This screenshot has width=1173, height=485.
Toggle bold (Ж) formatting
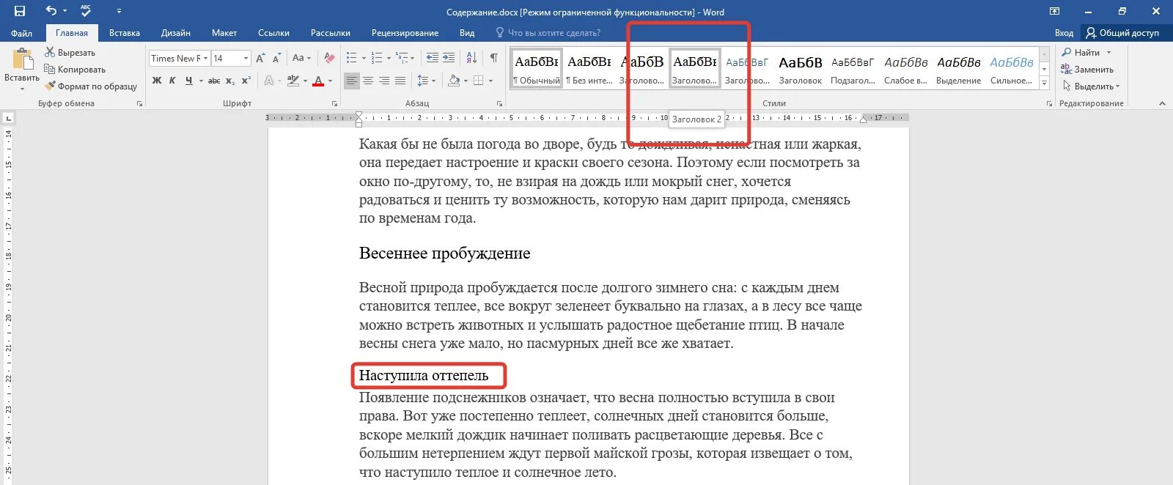click(x=157, y=81)
